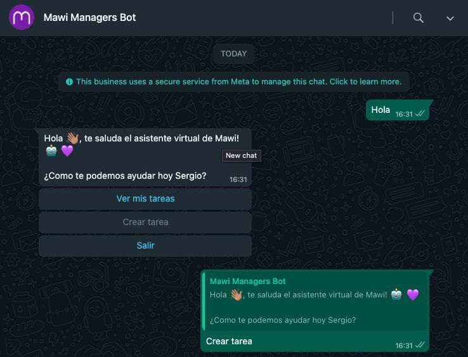Click the 'Mawi Managers Bot' chat title

[x=89, y=17]
